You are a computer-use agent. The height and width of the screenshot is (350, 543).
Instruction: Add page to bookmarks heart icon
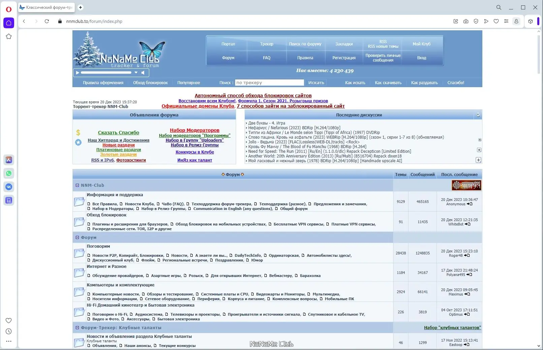click(x=496, y=21)
